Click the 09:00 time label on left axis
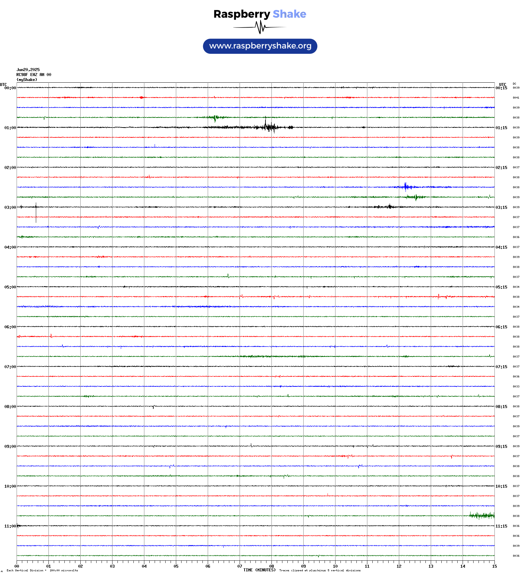The width and height of the screenshot is (521, 575). click(10, 447)
